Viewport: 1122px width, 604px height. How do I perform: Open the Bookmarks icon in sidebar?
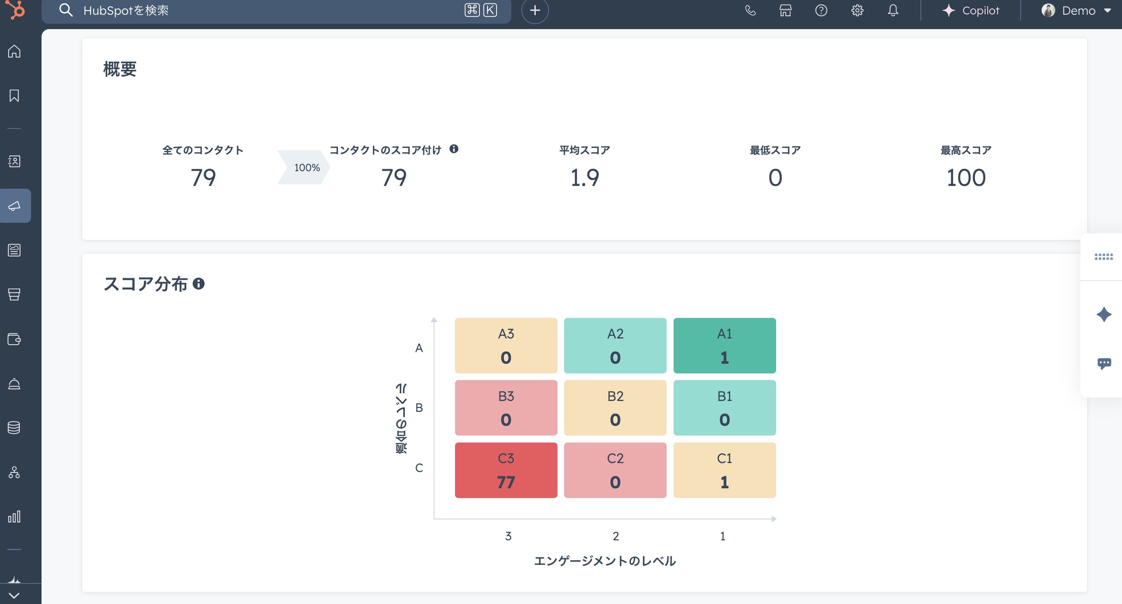14,96
